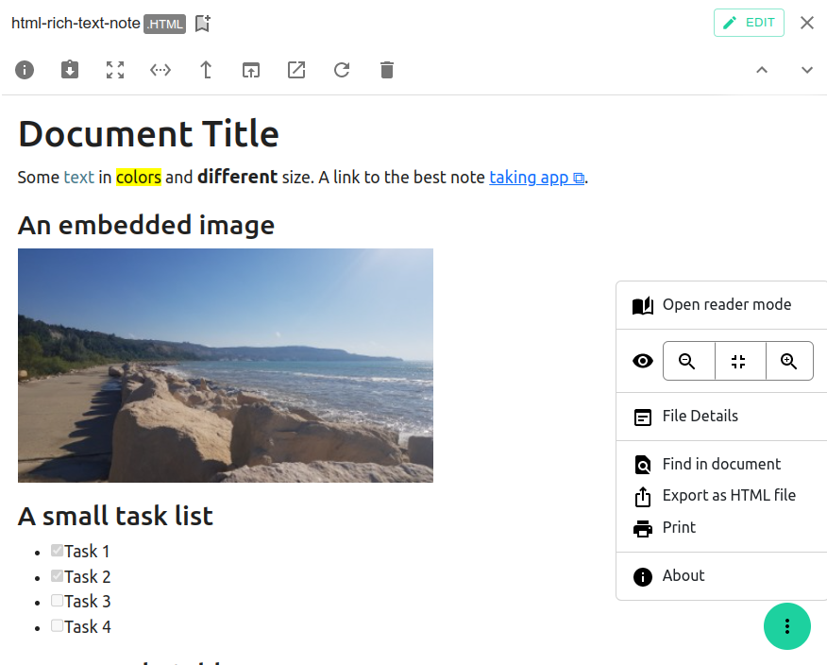
Task: Open the external link icon
Action: pos(296,70)
